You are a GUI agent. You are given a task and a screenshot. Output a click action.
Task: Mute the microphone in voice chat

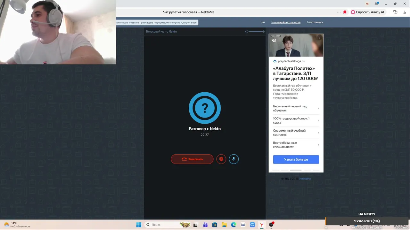234,159
